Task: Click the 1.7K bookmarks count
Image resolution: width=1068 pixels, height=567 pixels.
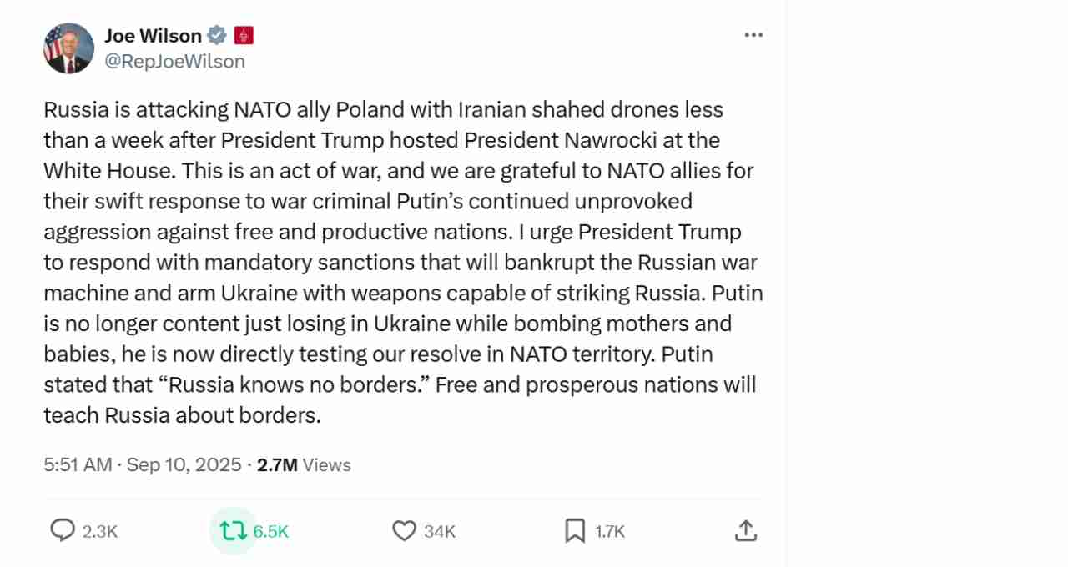Action: click(610, 531)
